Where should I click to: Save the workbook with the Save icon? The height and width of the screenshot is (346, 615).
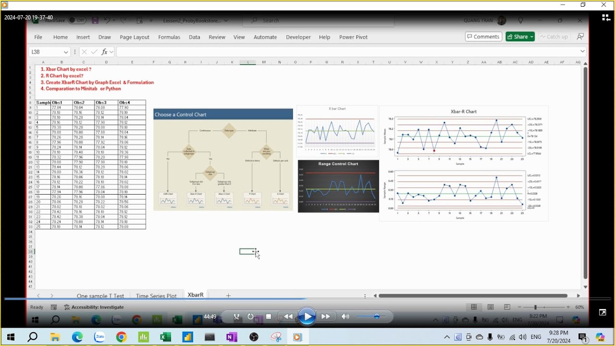95,20
